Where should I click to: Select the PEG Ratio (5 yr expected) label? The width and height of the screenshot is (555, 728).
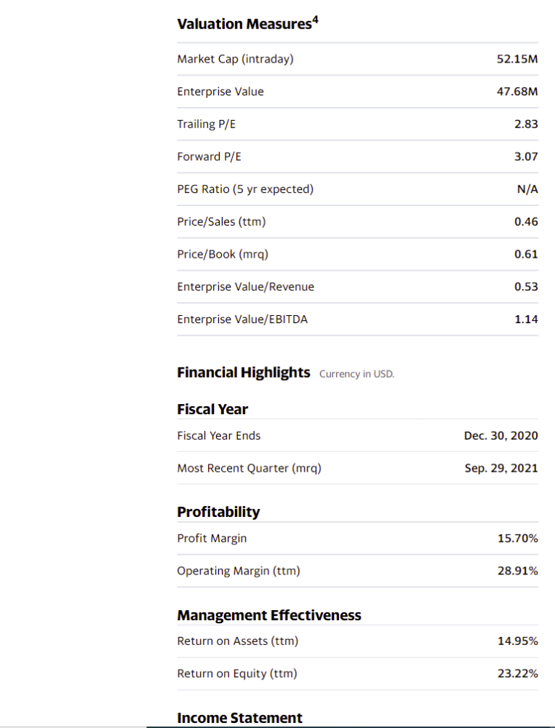point(245,189)
